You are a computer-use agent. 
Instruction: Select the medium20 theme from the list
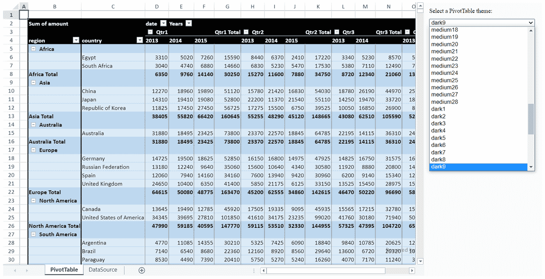click(x=444, y=44)
